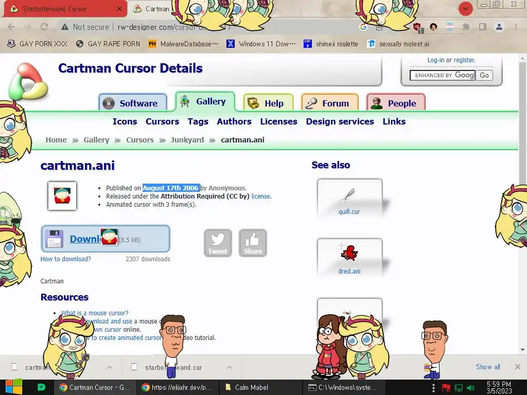Click the red flag tray icon
527x395 pixels.
click(x=446, y=388)
